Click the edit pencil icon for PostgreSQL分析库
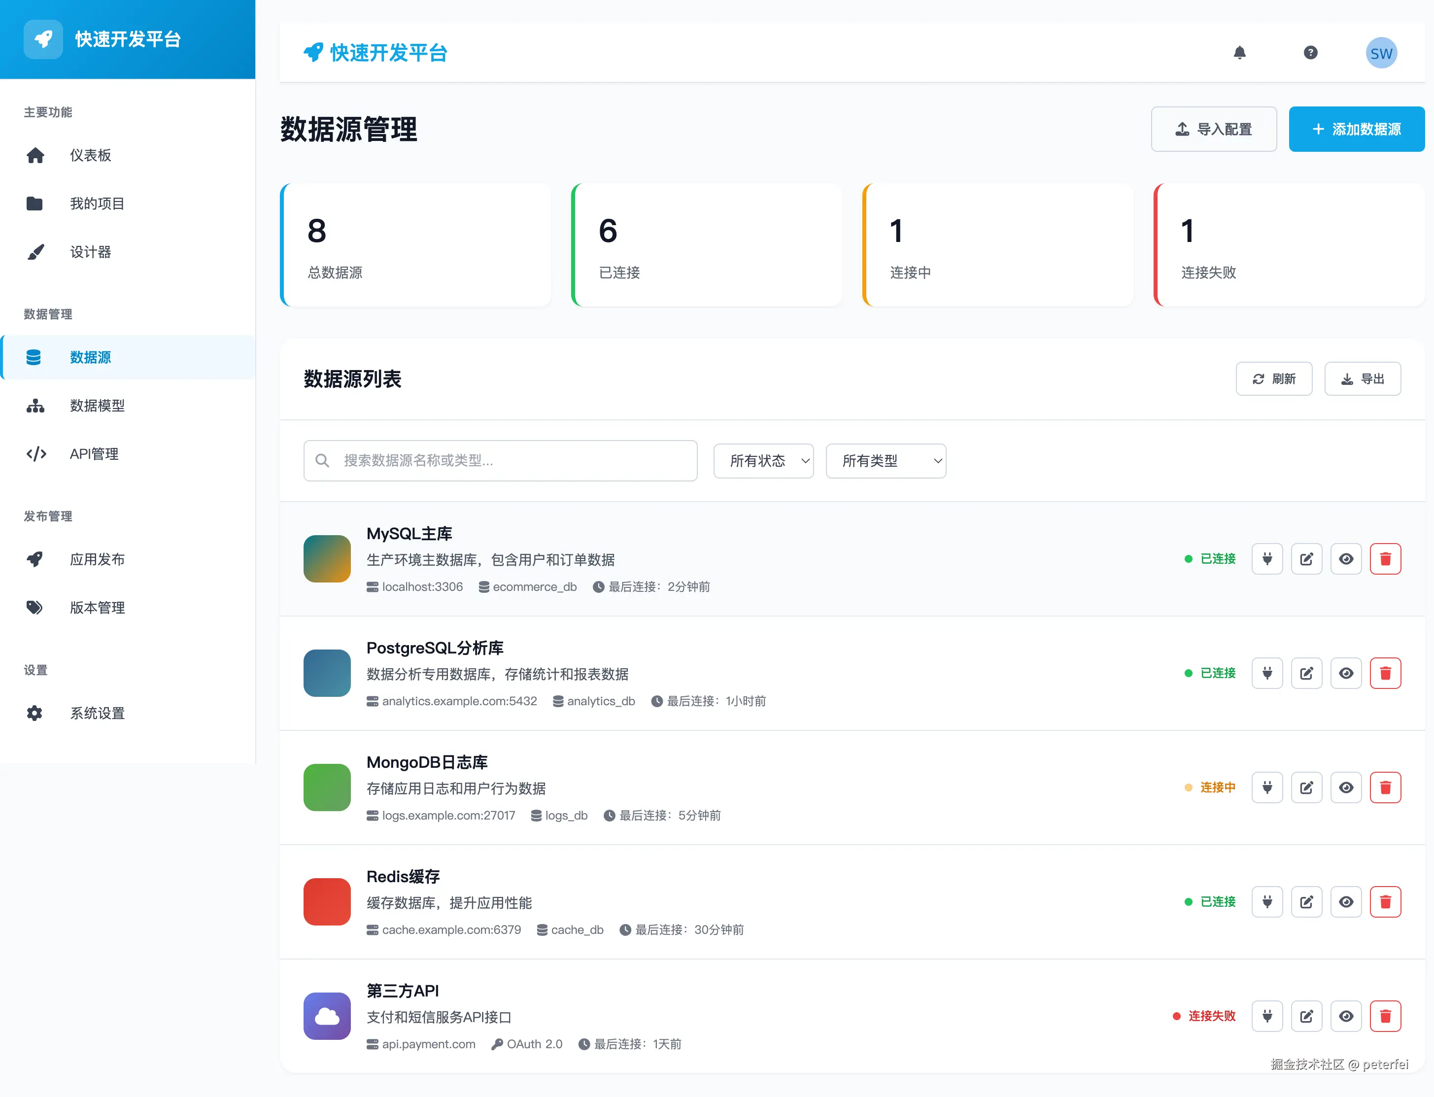This screenshot has width=1434, height=1097. 1306,673
